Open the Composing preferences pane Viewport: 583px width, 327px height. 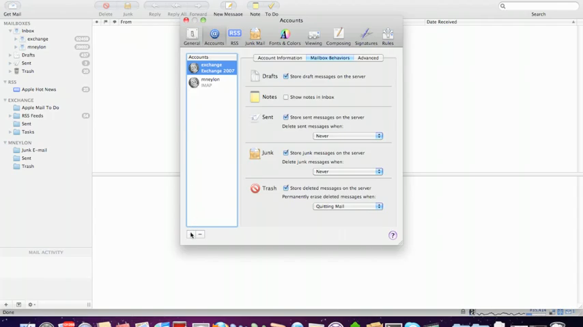(x=339, y=36)
